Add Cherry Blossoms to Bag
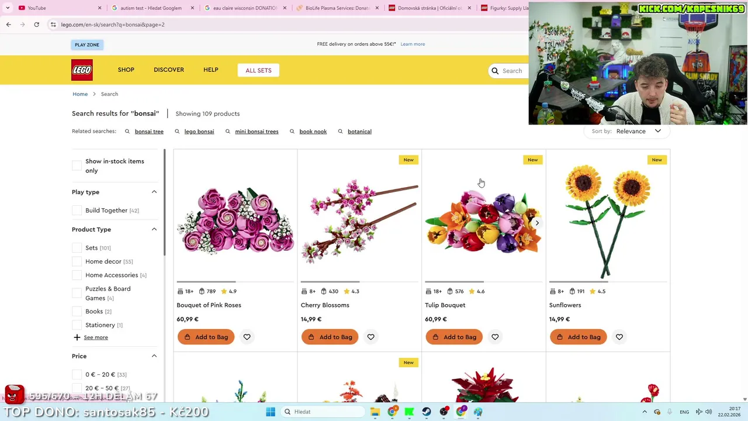Image resolution: width=748 pixels, height=421 pixels. point(330,337)
